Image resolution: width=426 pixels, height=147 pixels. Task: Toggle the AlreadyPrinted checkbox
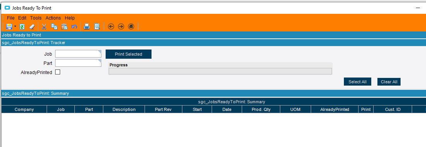click(57, 72)
